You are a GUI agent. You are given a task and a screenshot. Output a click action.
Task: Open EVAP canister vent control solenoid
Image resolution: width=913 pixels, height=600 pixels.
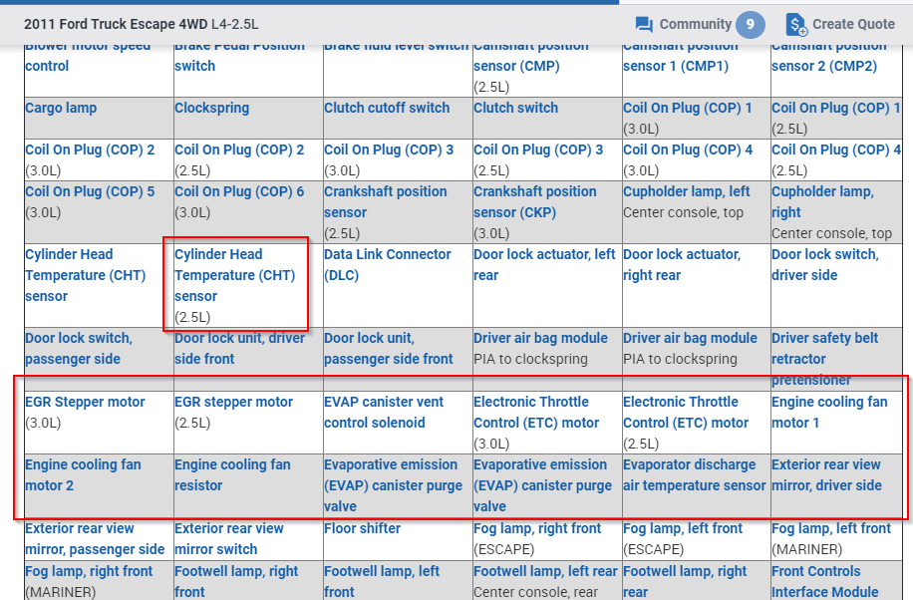pyautogui.click(x=384, y=412)
